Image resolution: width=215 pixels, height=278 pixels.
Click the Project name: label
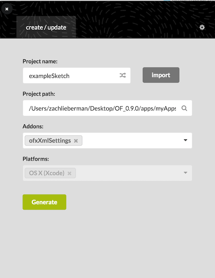click(40, 62)
